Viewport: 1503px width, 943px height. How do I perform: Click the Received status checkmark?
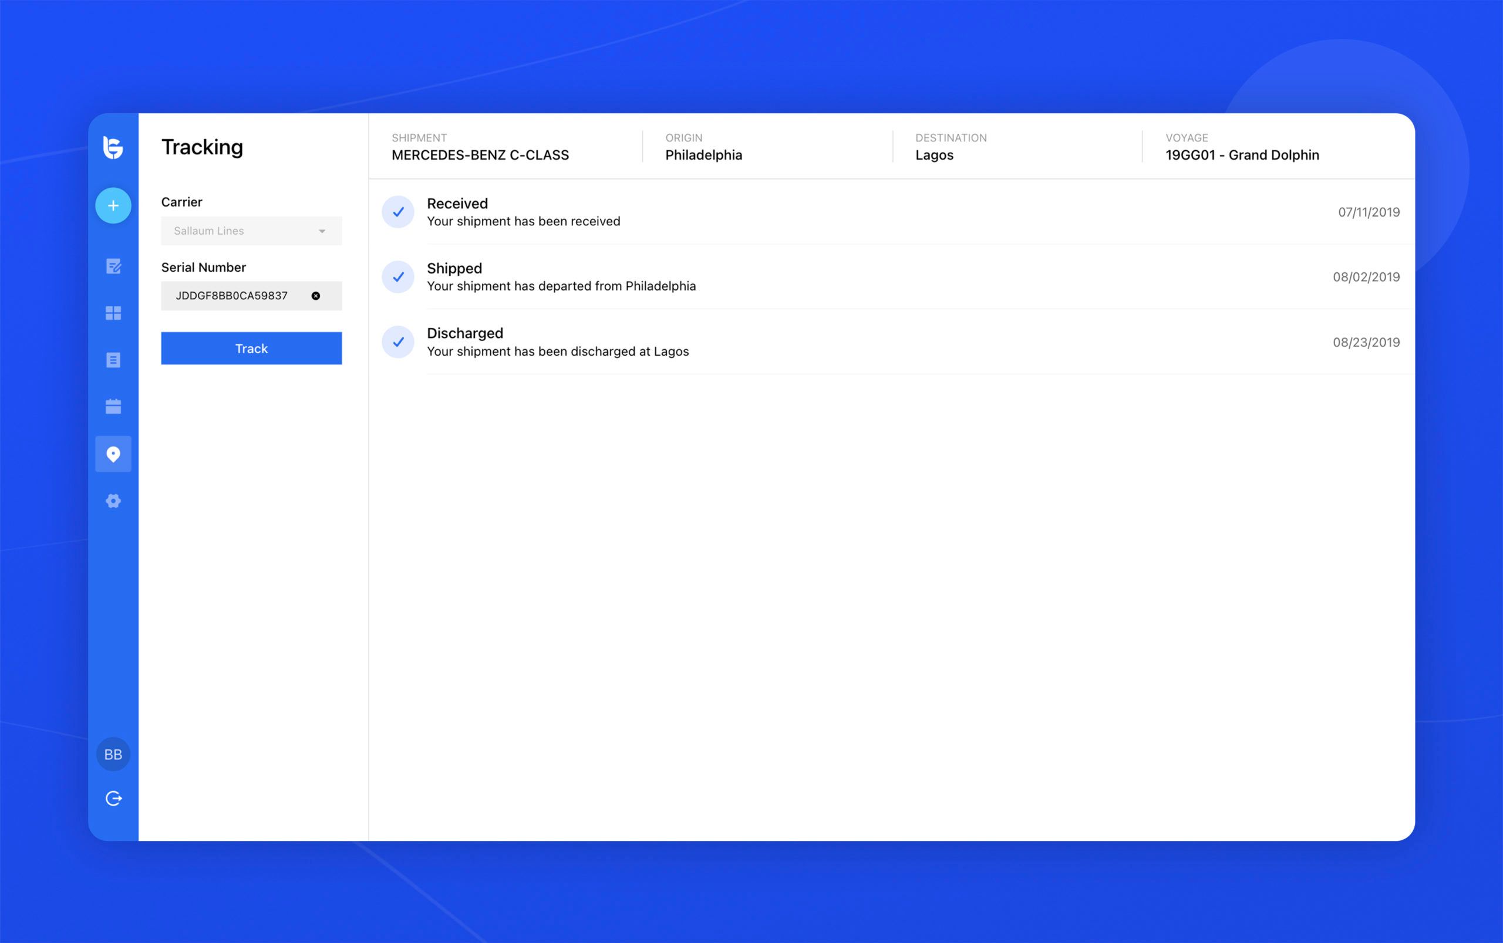(398, 212)
